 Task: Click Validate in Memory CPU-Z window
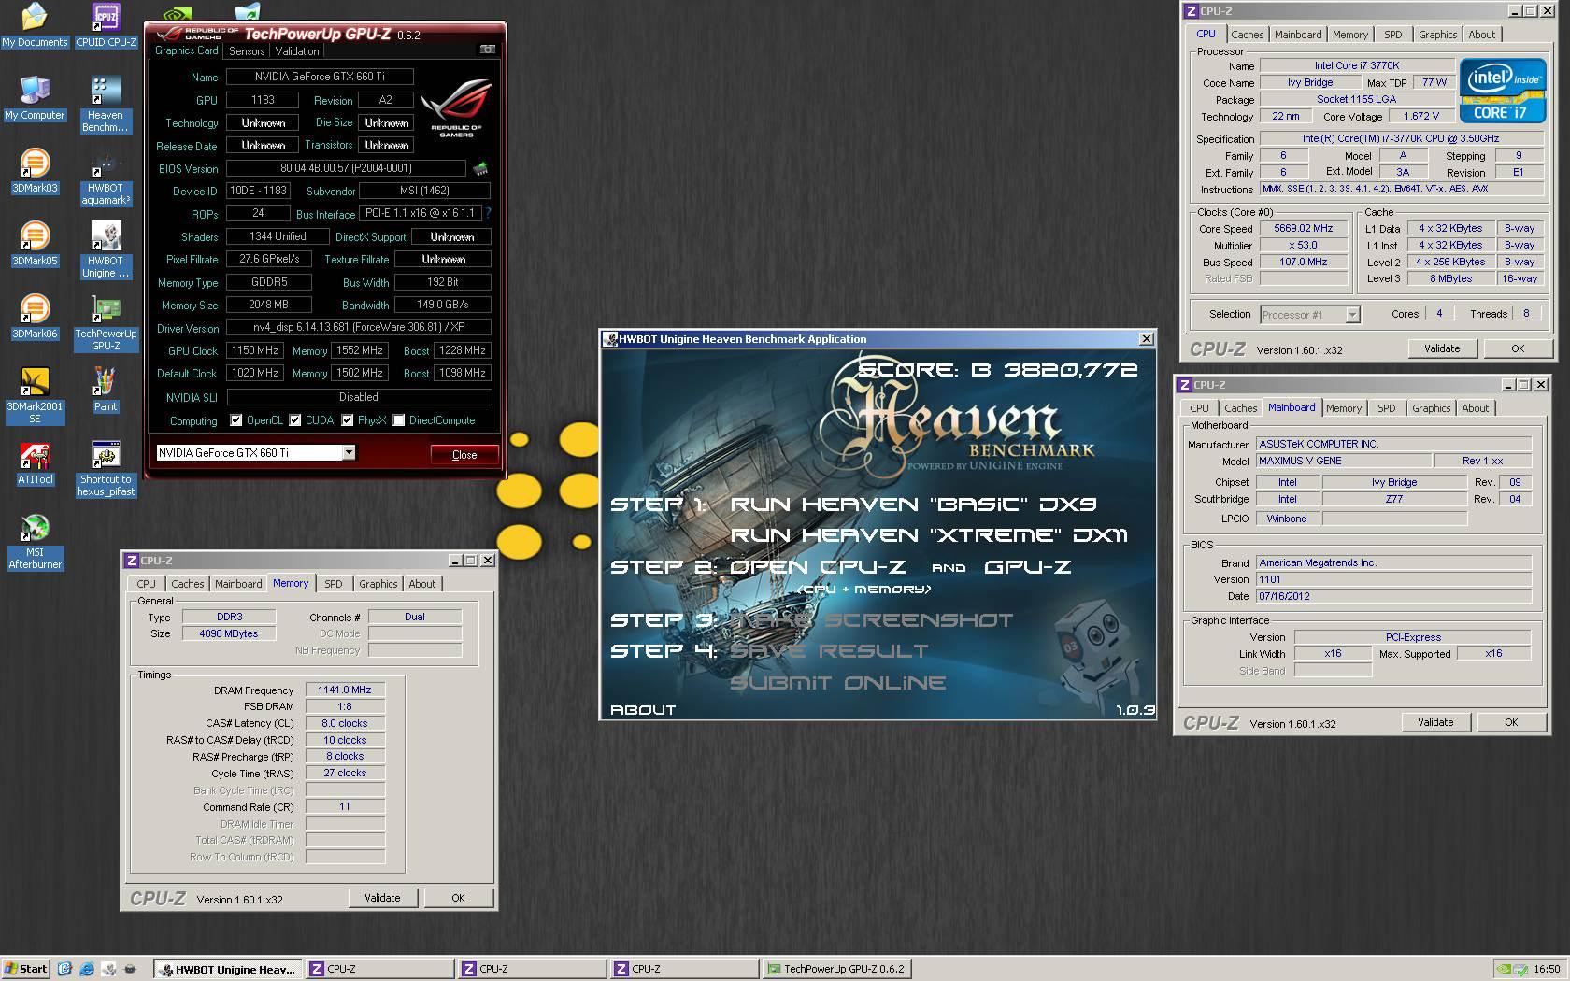[x=382, y=898]
